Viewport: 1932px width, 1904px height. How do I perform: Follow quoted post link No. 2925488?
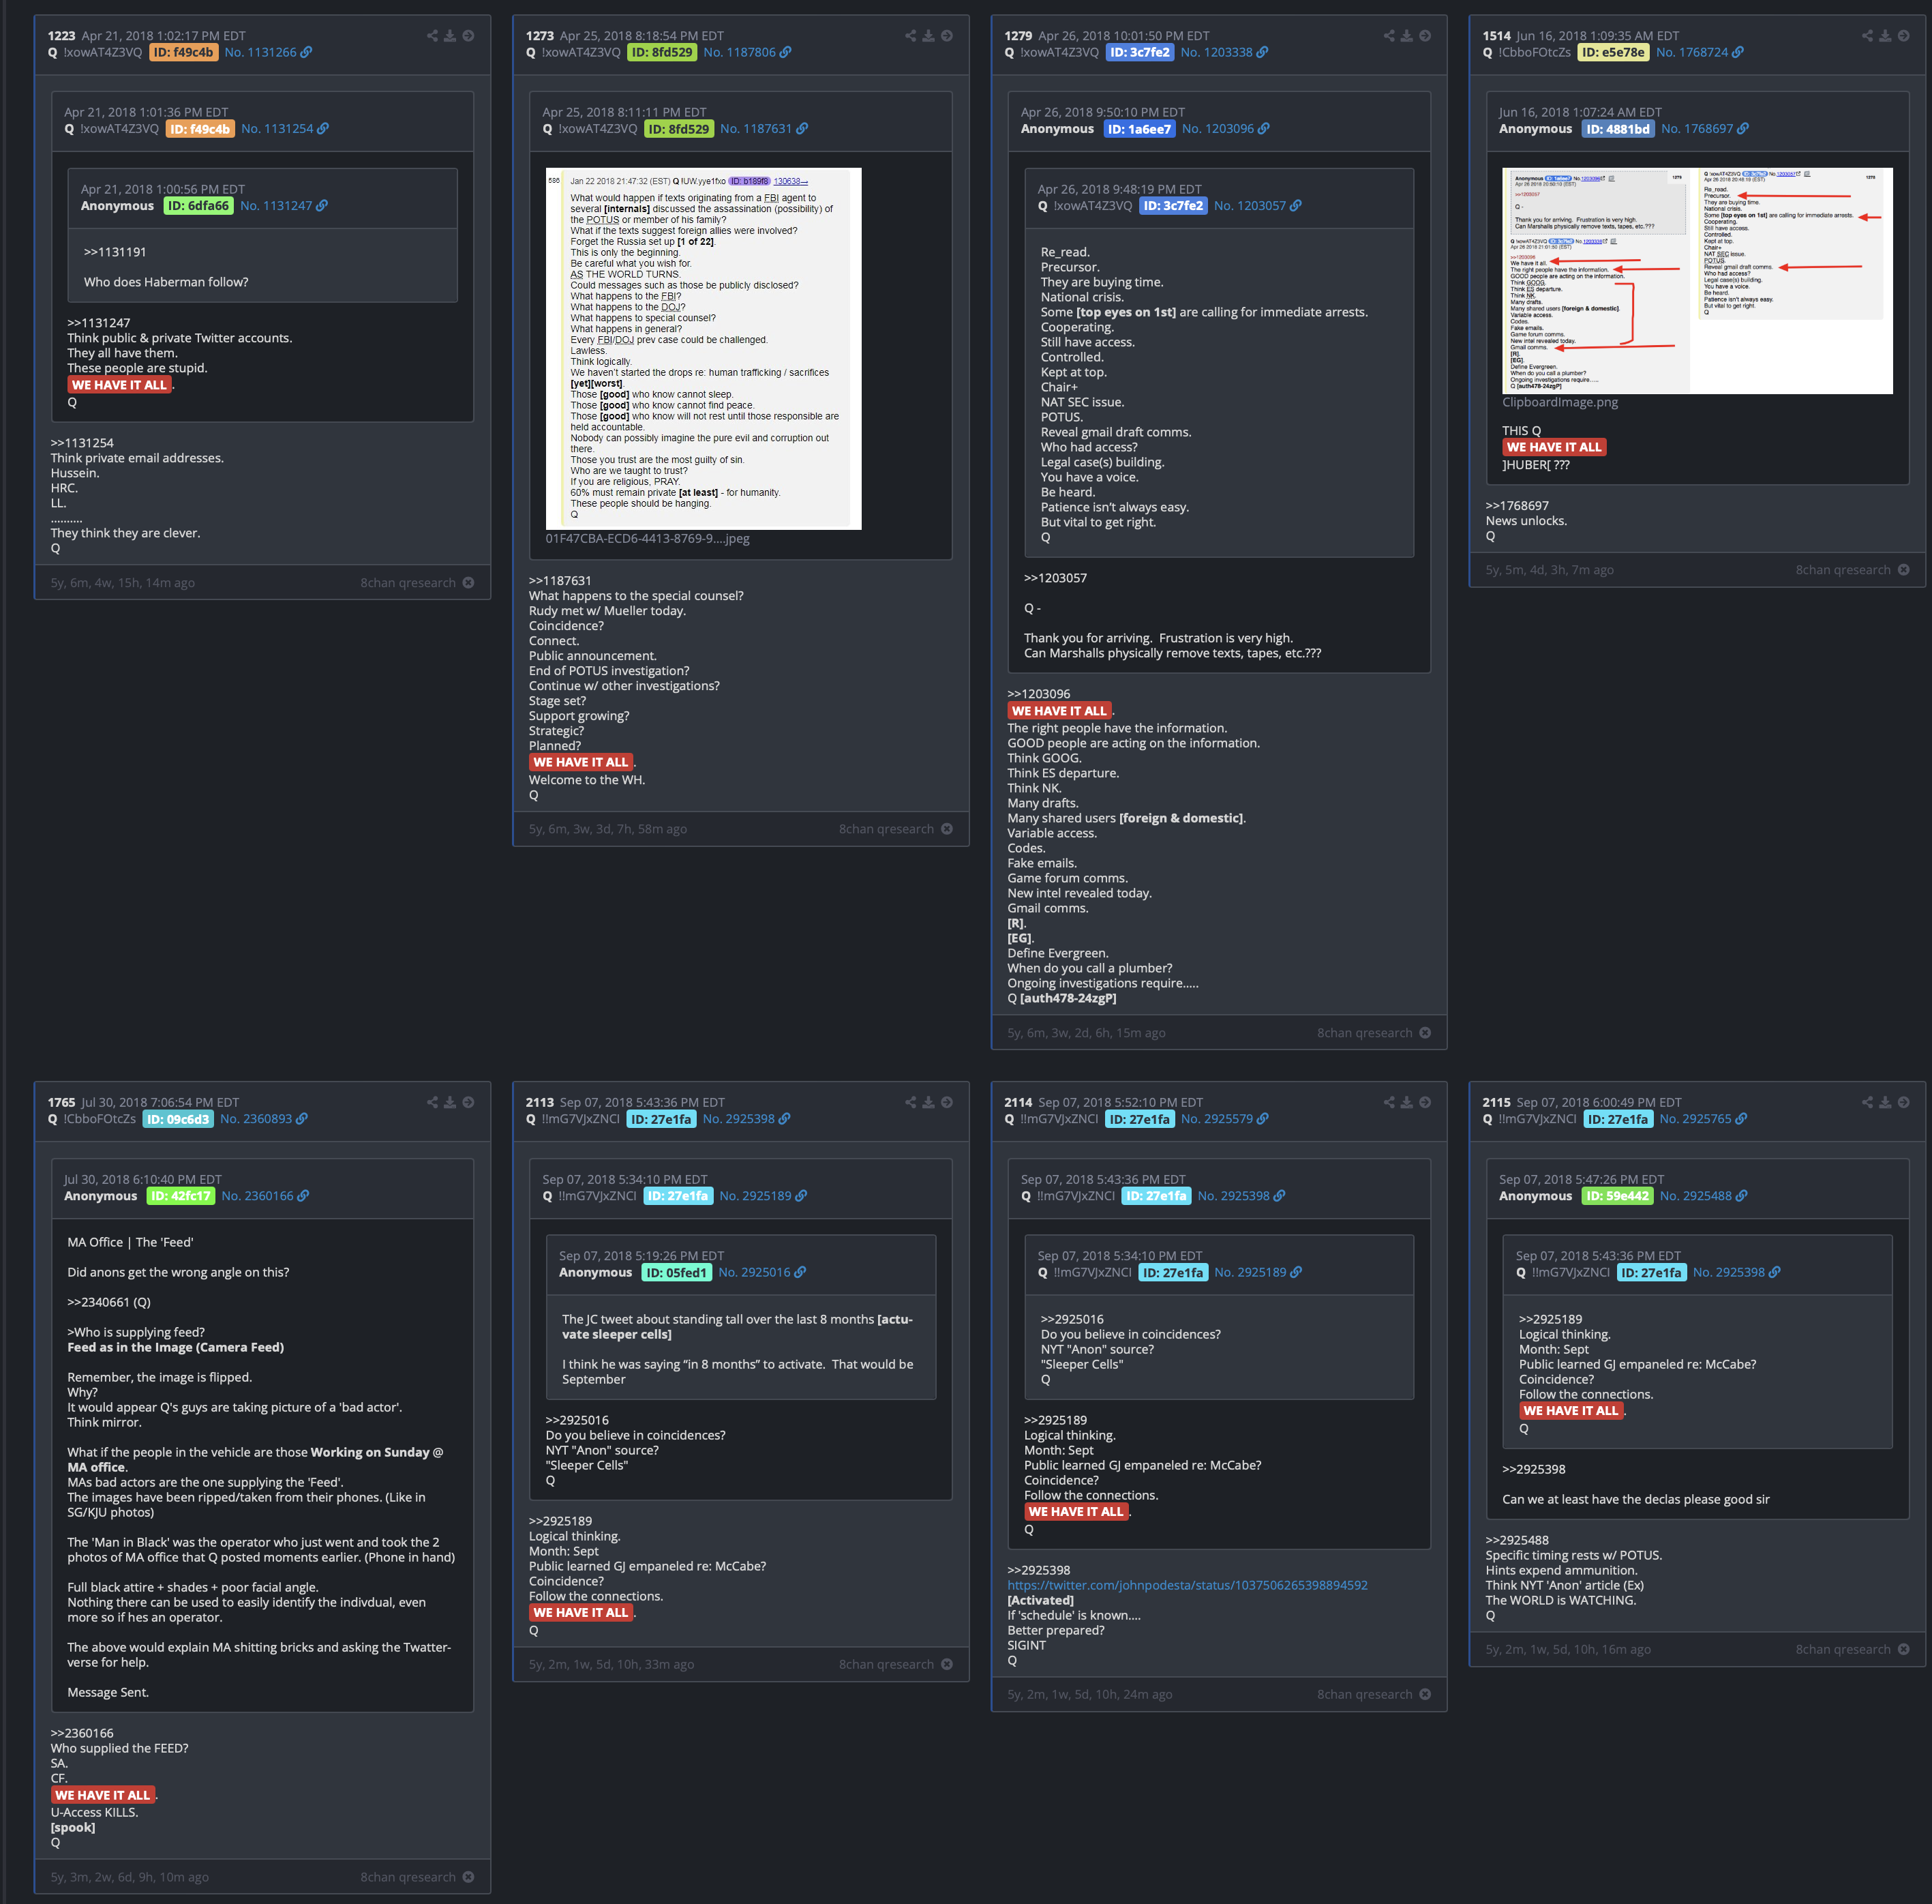click(1703, 1196)
